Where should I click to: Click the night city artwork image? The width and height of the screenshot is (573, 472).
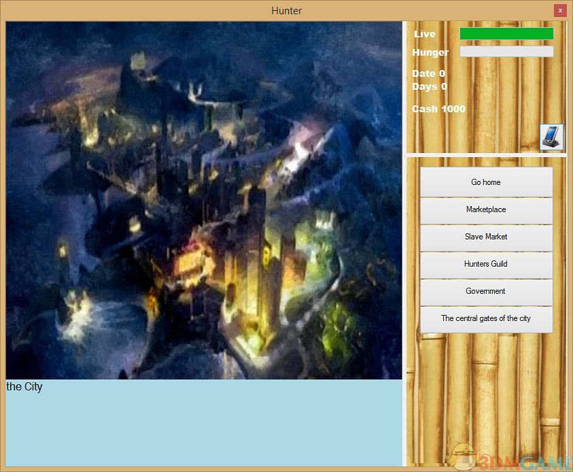click(204, 201)
